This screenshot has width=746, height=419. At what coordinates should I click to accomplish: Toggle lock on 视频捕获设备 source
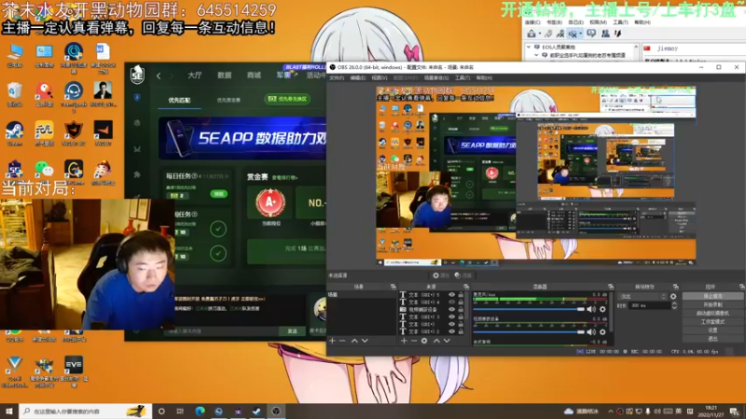pos(461,309)
